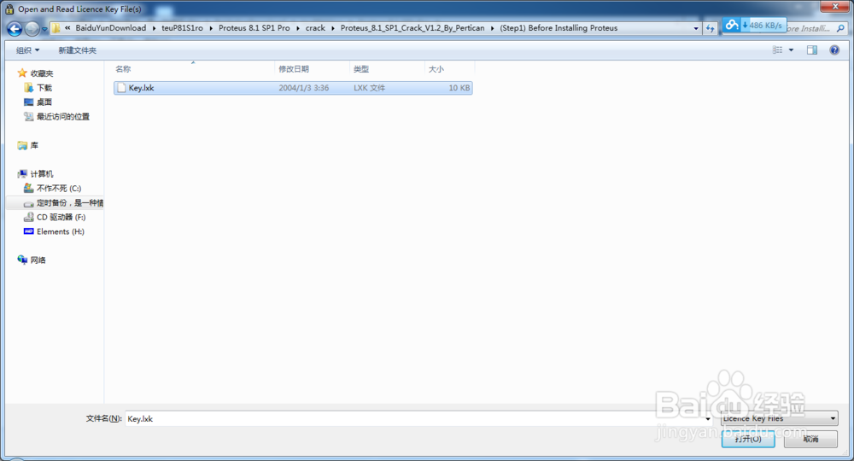
Task: Click teuP81S1ro breadcrumb segment
Action: pyautogui.click(x=182, y=28)
